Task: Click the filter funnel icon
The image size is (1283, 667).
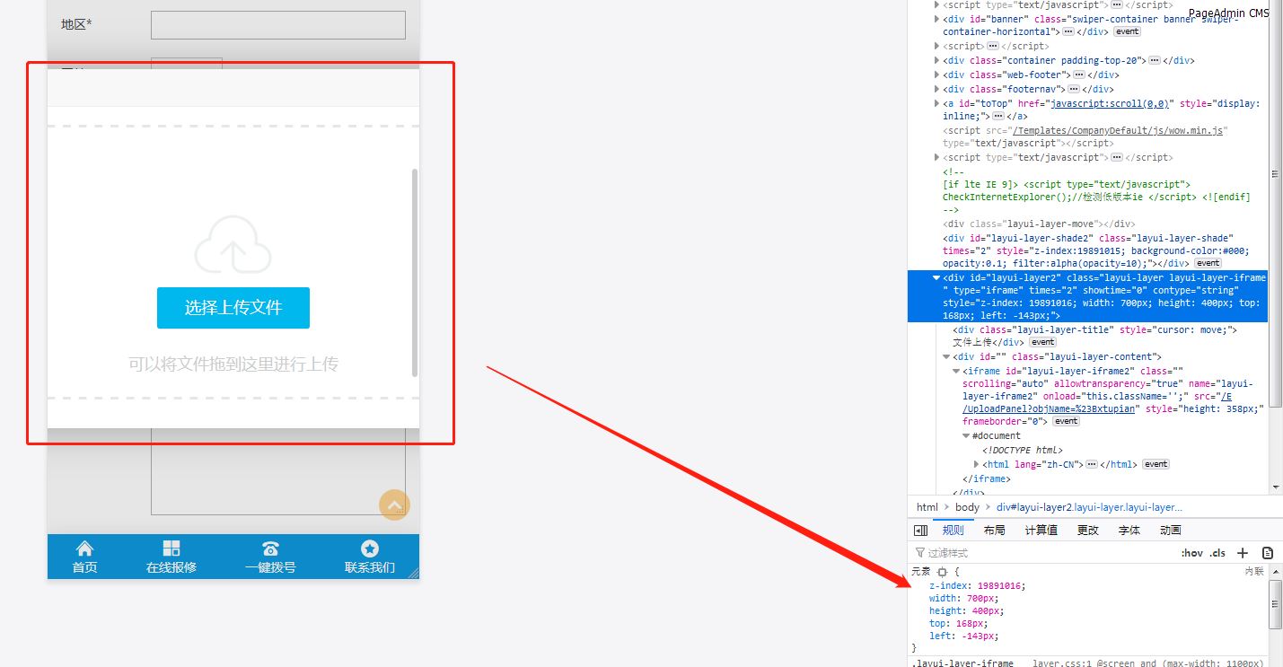Action: tap(919, 553)
